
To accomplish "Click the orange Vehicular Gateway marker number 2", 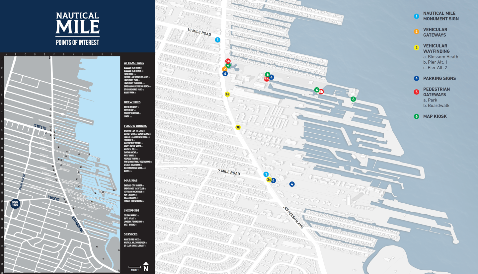I will coord(225,69).
